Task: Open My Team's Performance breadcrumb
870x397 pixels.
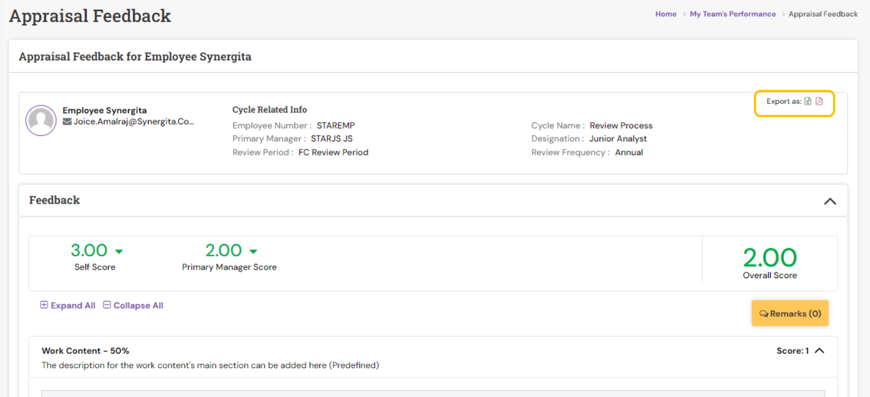Action: 733,14
